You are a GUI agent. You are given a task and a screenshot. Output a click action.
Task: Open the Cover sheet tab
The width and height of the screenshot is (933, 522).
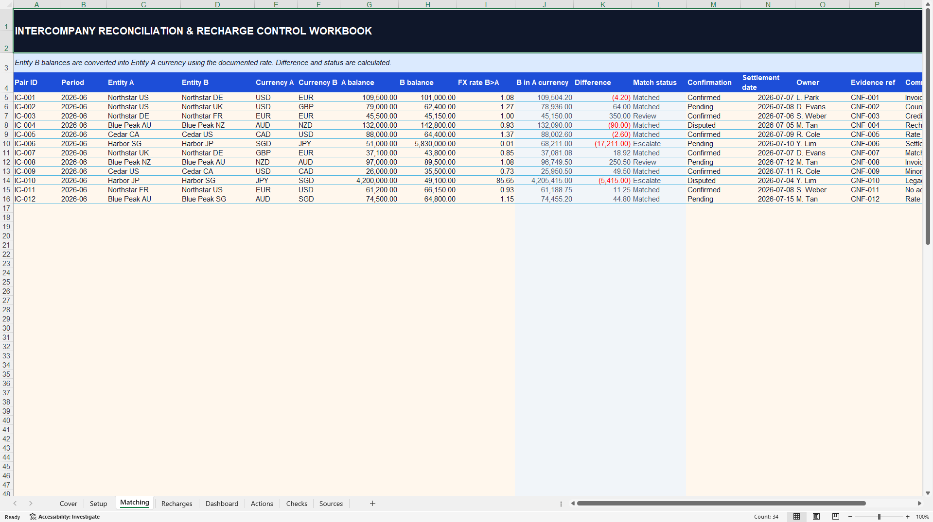(69, 504)
